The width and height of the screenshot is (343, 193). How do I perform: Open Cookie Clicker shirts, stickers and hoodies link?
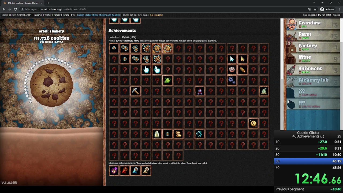coord(99,15)
